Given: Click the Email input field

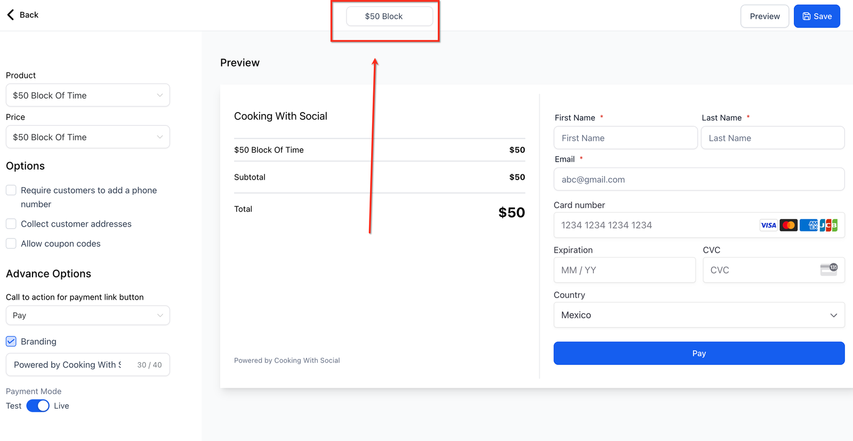Looking at the screenshot, I should [699, 180].
